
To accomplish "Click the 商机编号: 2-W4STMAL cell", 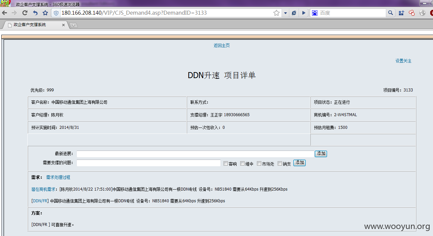I will [x=363, y=115].
